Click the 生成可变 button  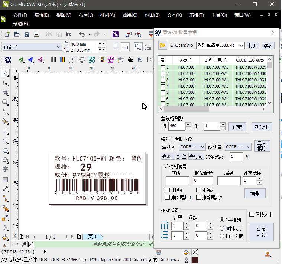(261, 232)
